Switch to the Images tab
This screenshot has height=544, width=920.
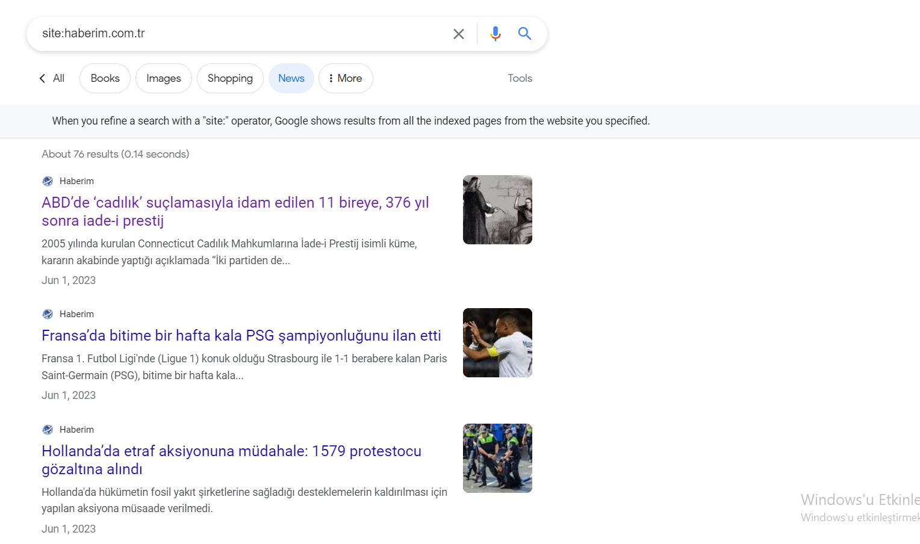pyautogui.click(x=164, y=78)
